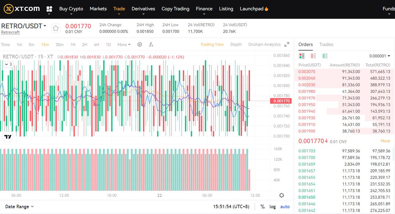Select the 30m timeframe
This screenshot has height=214, width=395.
60,45
